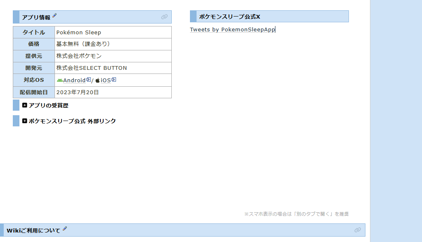This screenshot has height=242, width=422.
Task: Click the 2023年7月20日 release date cell
Action: pyautogui.click(x=113, y=93)
